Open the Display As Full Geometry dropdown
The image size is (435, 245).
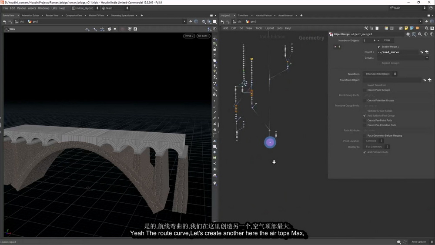[376, 147]
